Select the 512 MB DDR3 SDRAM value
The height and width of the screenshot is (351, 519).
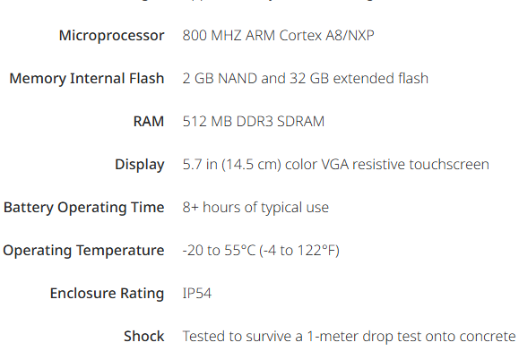tap(254, 121)
